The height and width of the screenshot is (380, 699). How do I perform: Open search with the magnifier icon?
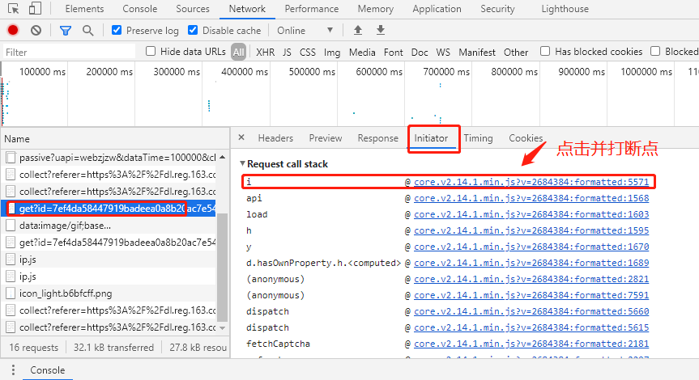pos(87,30)
